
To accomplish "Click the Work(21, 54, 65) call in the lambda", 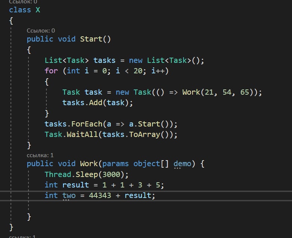I will (x=219, y=92).
